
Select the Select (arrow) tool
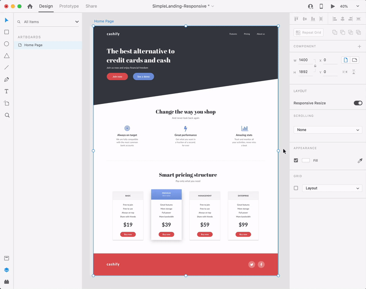click(6, 20)
